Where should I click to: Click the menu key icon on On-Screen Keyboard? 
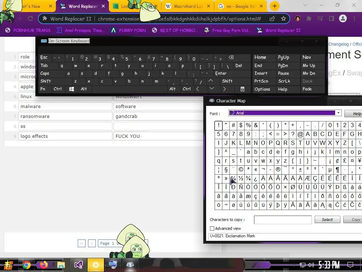(243, 89)
